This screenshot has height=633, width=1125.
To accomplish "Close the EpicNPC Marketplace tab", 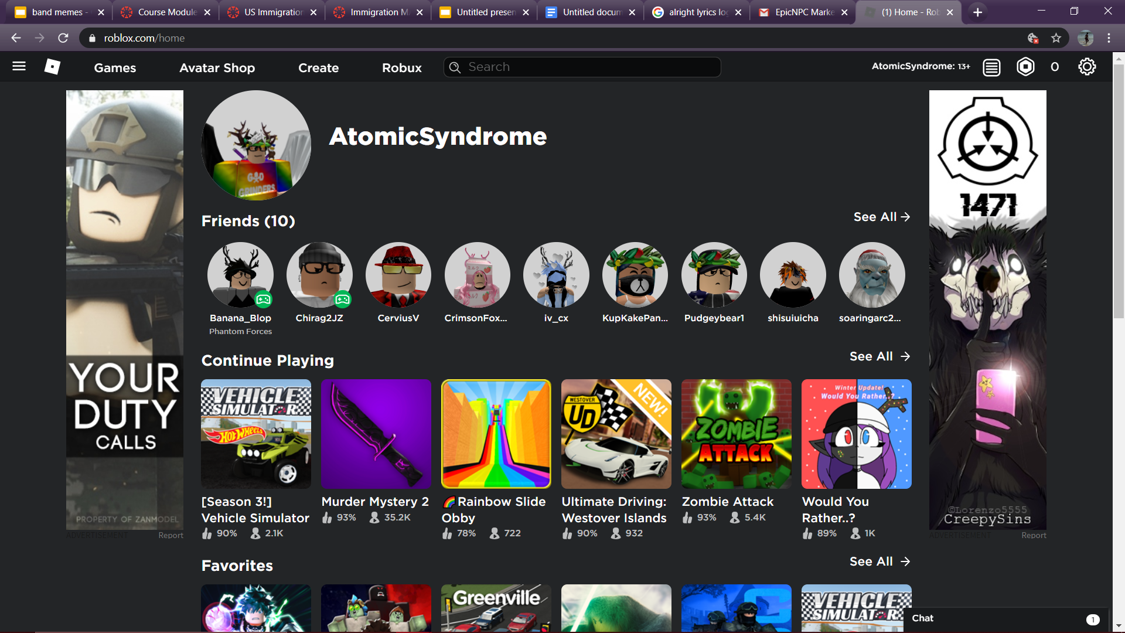I will tap(844, 12).
